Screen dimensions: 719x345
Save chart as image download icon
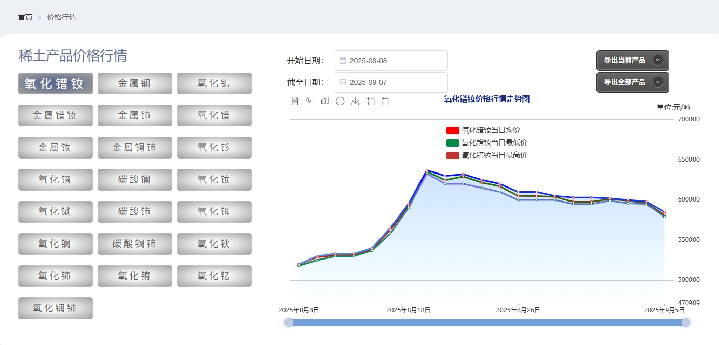(x=355, y=101)
